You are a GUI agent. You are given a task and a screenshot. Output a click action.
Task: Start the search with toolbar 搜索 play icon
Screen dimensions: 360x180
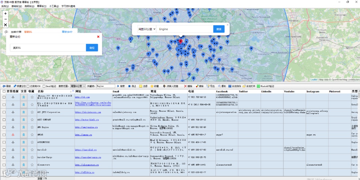[x=118, y=86]
